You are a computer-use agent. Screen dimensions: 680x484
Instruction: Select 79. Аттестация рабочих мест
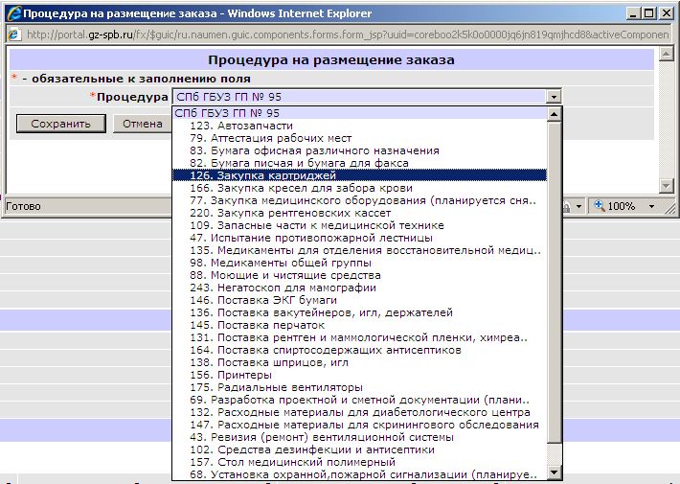359,138
